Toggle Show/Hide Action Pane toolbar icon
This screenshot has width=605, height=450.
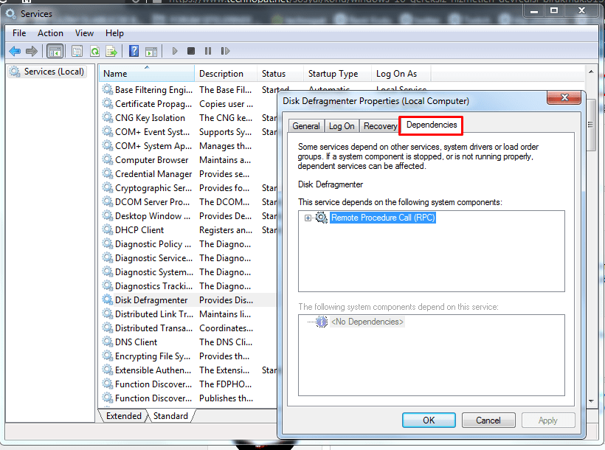tap(151, 51)
